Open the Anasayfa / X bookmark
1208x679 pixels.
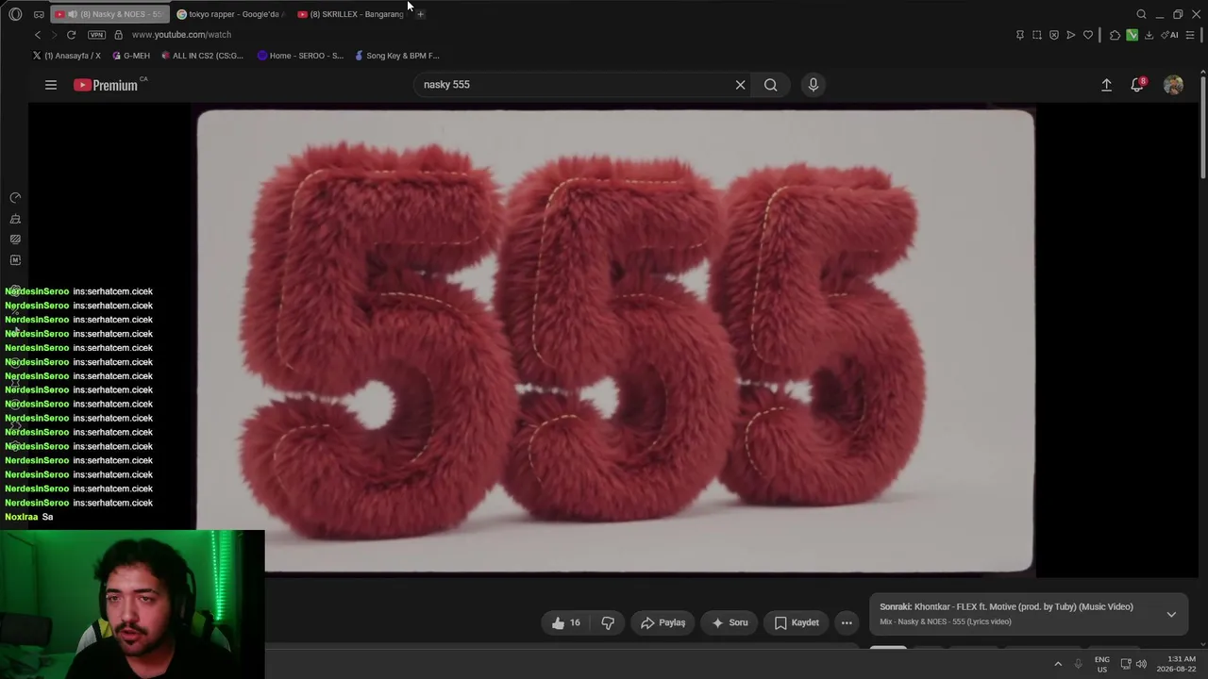tap(66, 56)
